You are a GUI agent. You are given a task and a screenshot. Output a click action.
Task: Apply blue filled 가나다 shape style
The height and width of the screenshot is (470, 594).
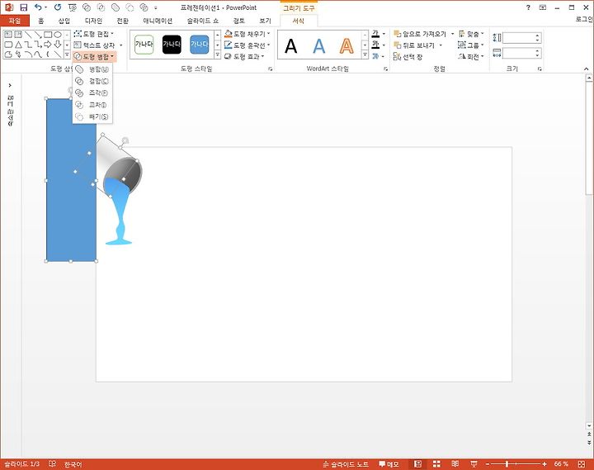(200, 45)
